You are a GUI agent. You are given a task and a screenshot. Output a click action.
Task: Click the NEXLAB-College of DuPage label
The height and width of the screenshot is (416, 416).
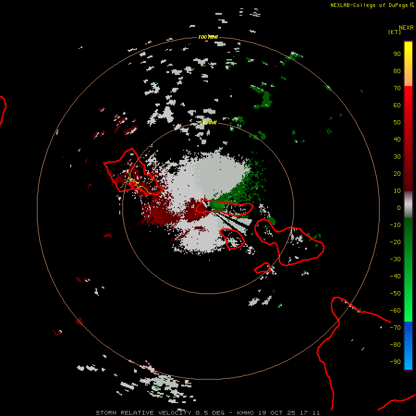(x=372, y=5)
